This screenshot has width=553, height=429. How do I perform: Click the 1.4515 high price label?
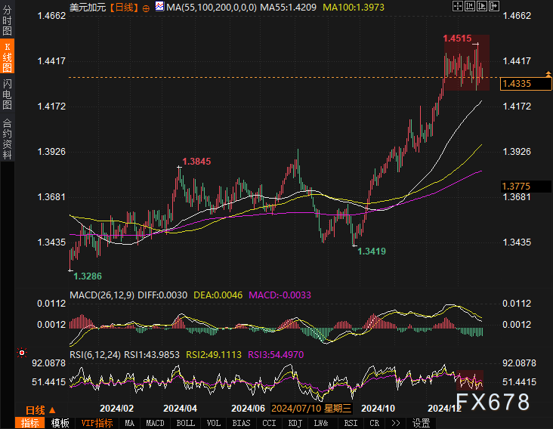pos(457,39)
